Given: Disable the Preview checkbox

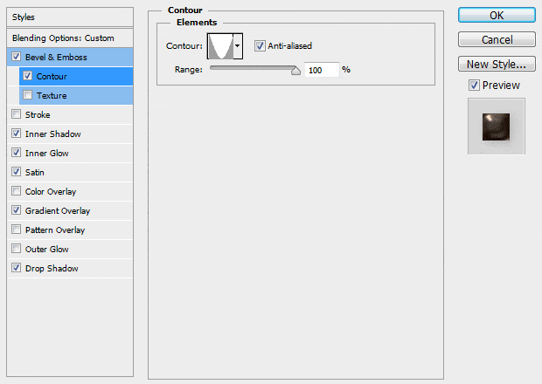Looking at the screenshot, I should [474, 86].
